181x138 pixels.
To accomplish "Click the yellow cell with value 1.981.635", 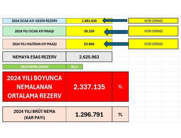I will (89, 21).
